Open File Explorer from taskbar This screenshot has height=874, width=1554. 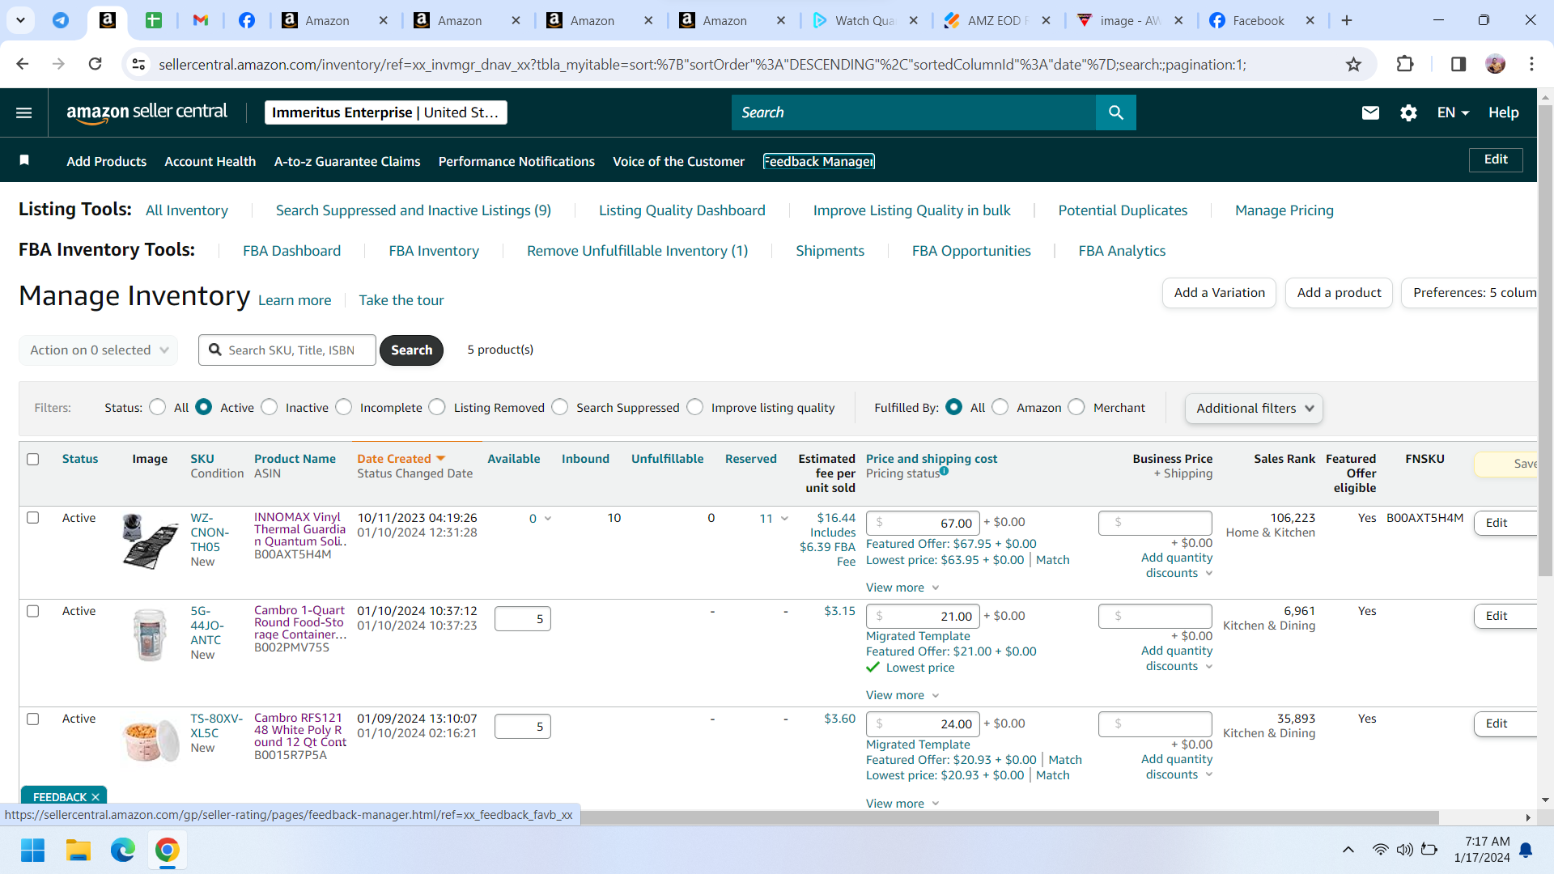[x=78, y=850]
